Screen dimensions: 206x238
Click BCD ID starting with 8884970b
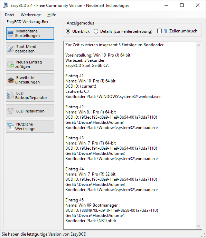click(112, 210)
